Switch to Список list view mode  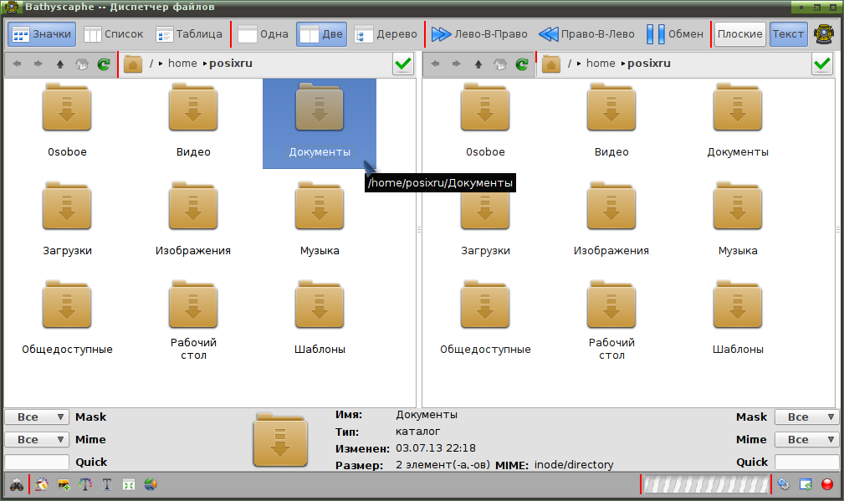(114, 34)
